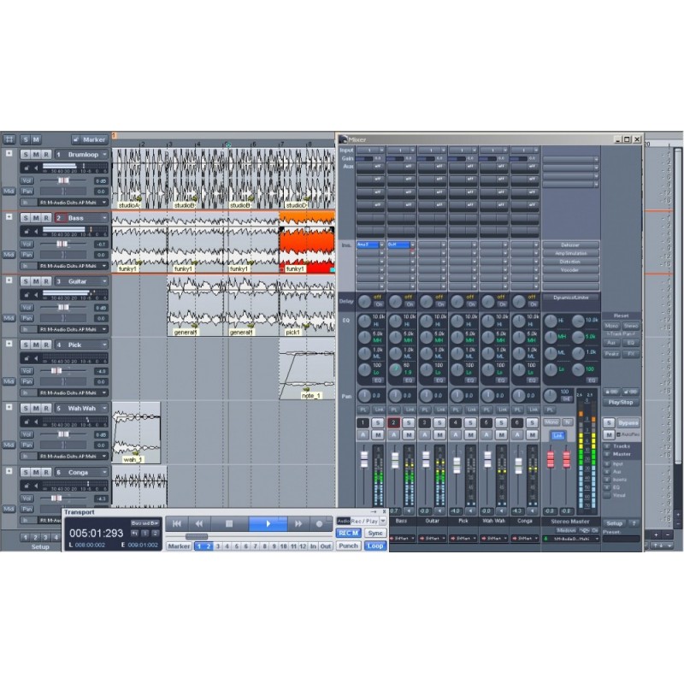Click marker button 3 in the Transport
This screenshot has width=684, height=684.
pyautogui.click(x=218, y=546)
